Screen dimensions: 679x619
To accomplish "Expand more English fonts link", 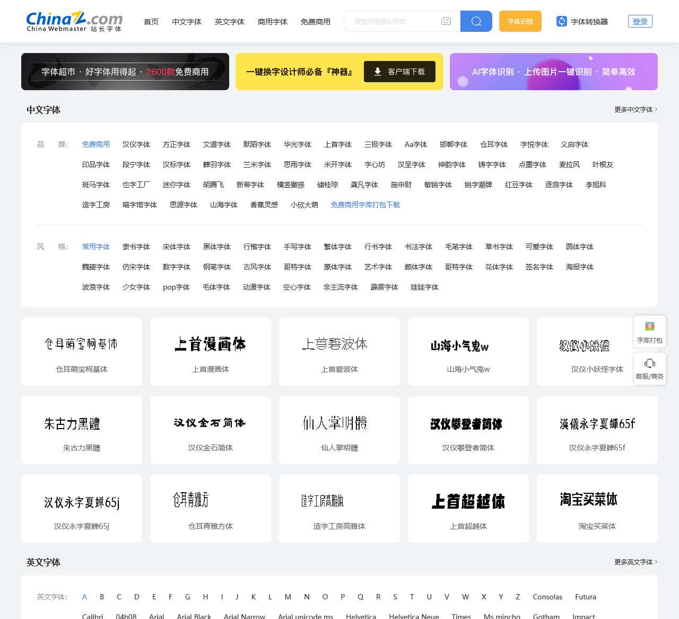I will click(635, 562).
